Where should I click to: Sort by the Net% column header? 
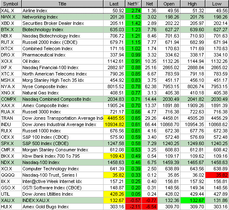133,4
